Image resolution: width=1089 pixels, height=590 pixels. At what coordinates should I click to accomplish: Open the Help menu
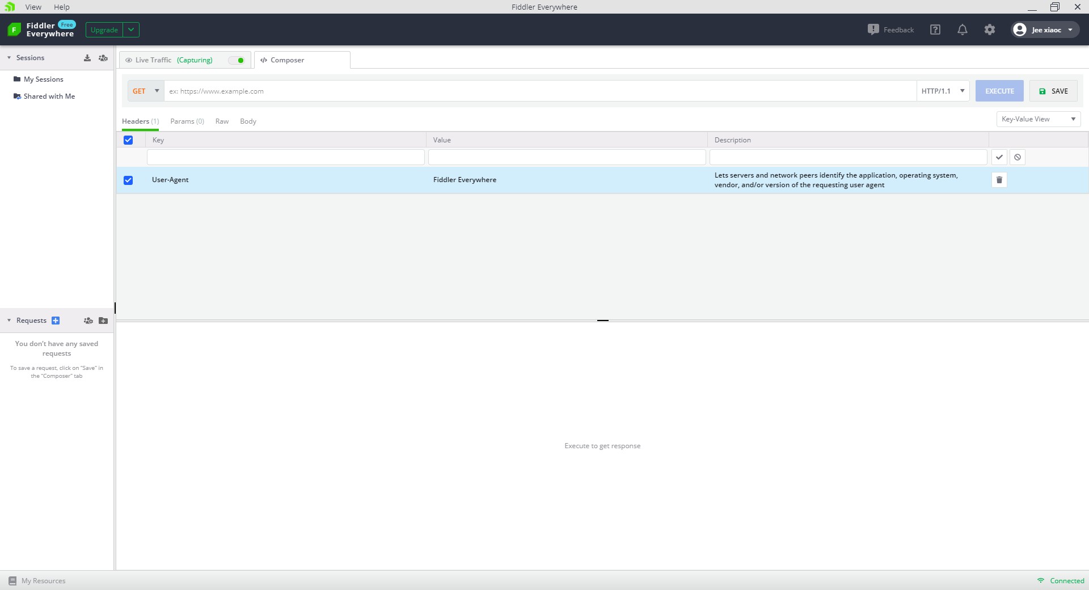click(x=62, y=7)
